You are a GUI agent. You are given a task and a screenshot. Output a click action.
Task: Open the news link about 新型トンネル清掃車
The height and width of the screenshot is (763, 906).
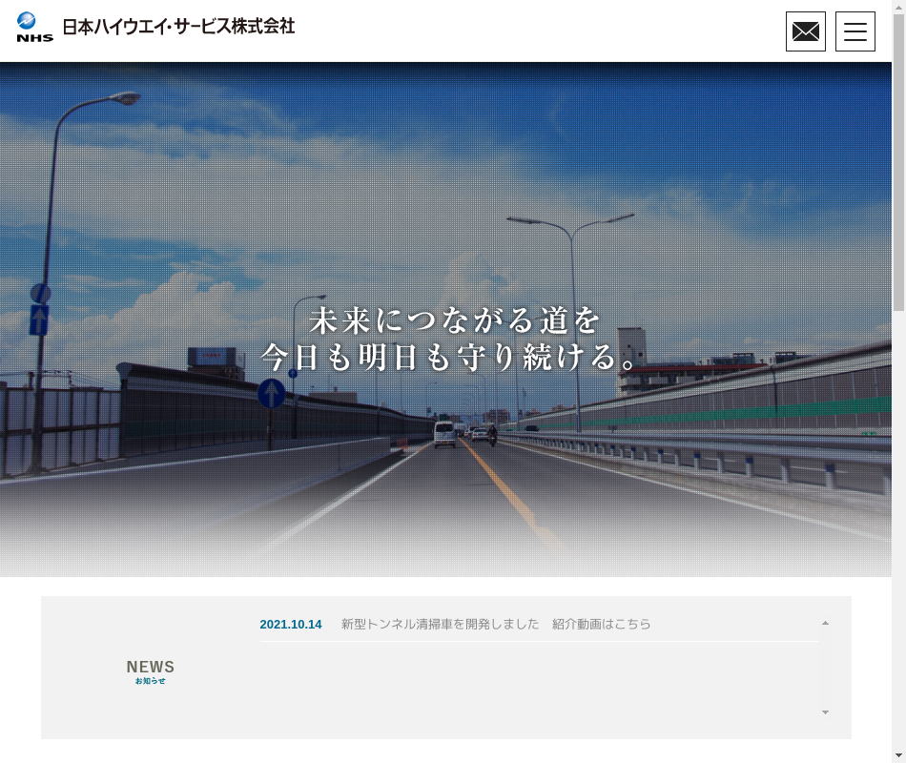496,625
